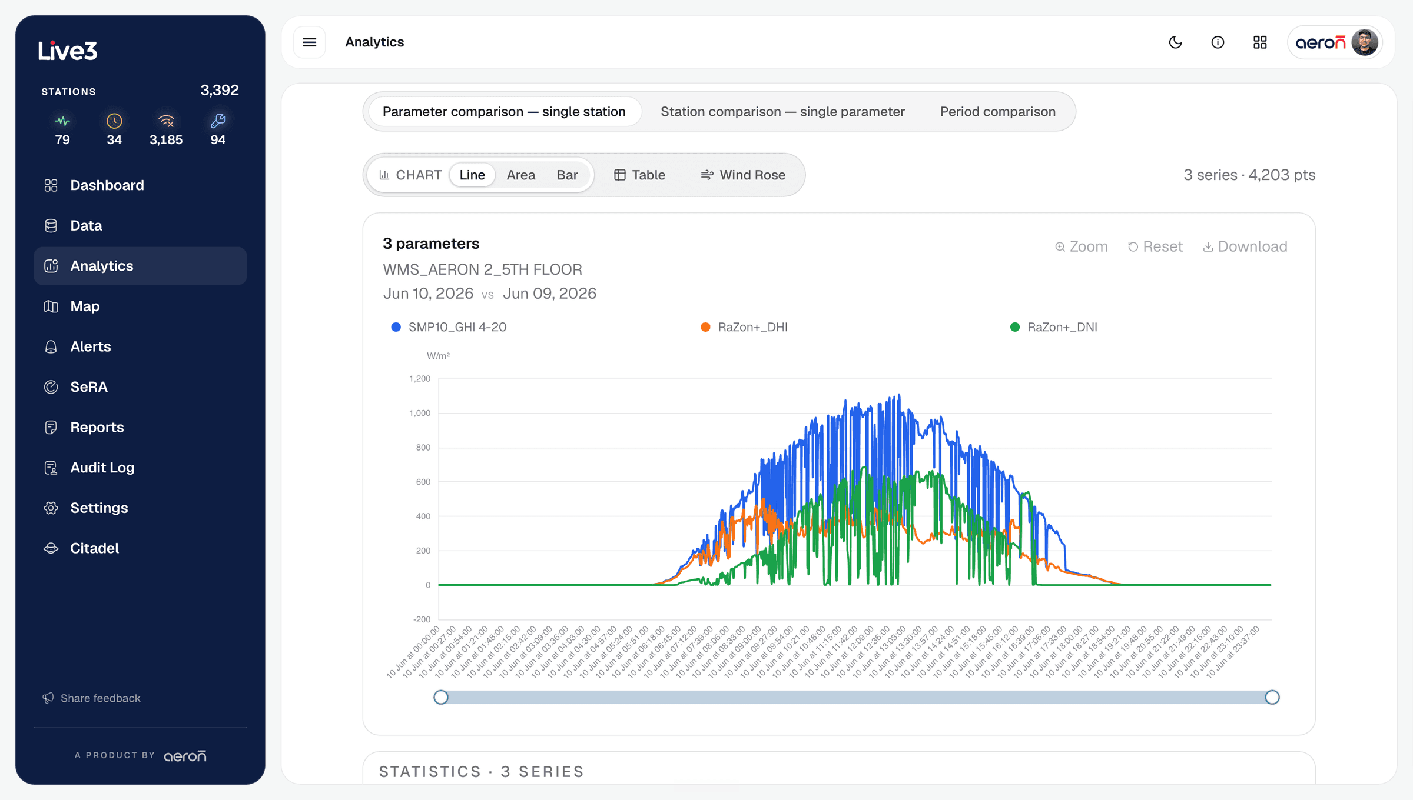Click the online stations pulse icon
The height and width of the screenshot is (800, 1413).
click(62, 121)
